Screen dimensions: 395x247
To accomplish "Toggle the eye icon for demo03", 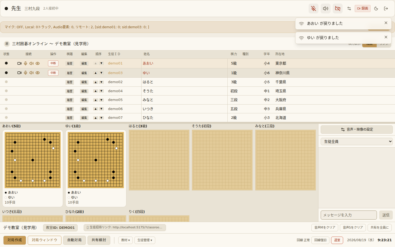I will click(x=38, y=73).
